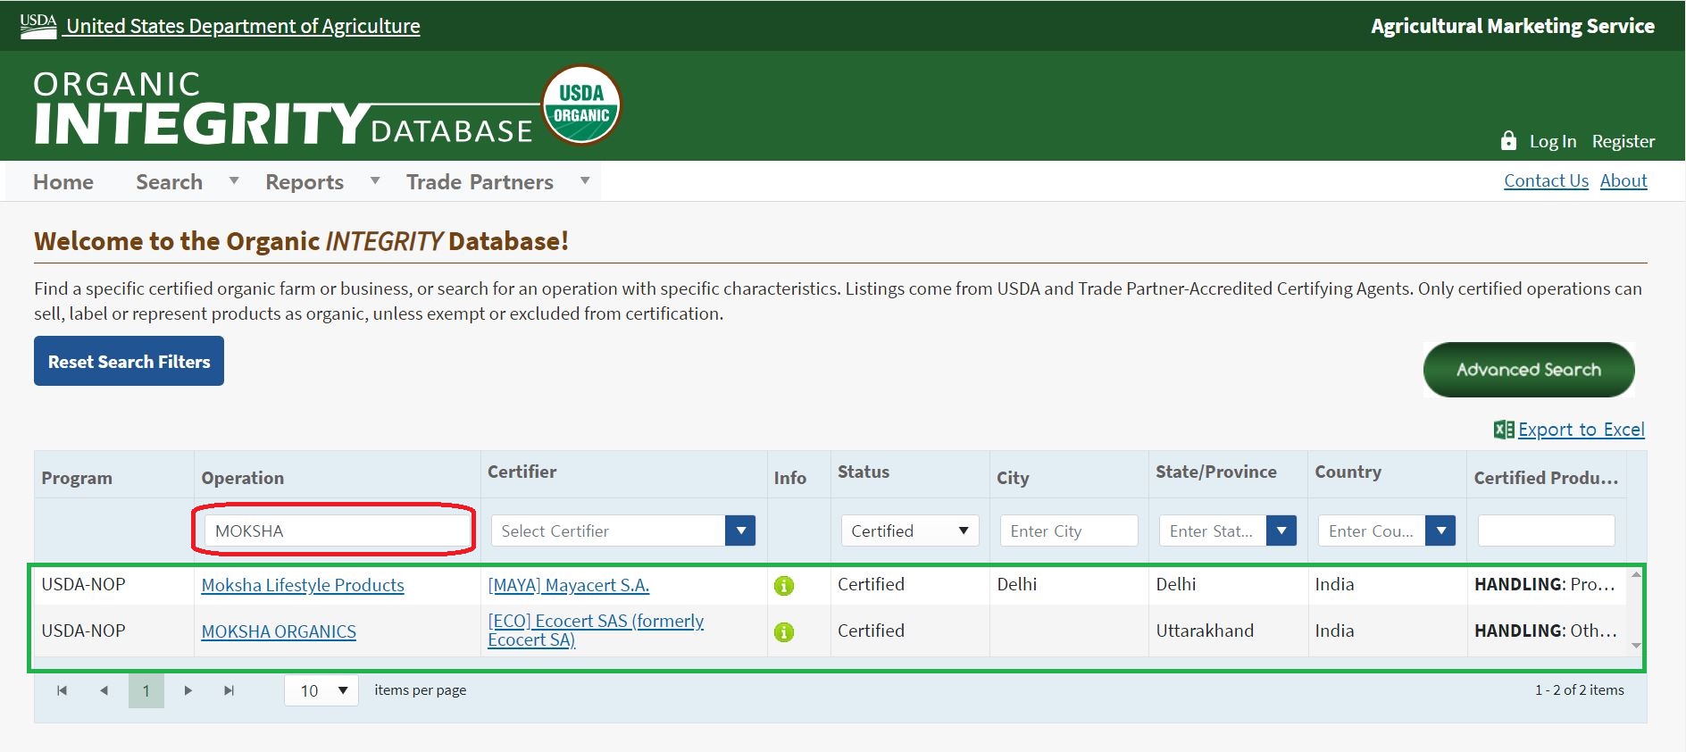Sort by the City column header
This screenshot has width=1686, height=752.
click(x=1013, y=478)
